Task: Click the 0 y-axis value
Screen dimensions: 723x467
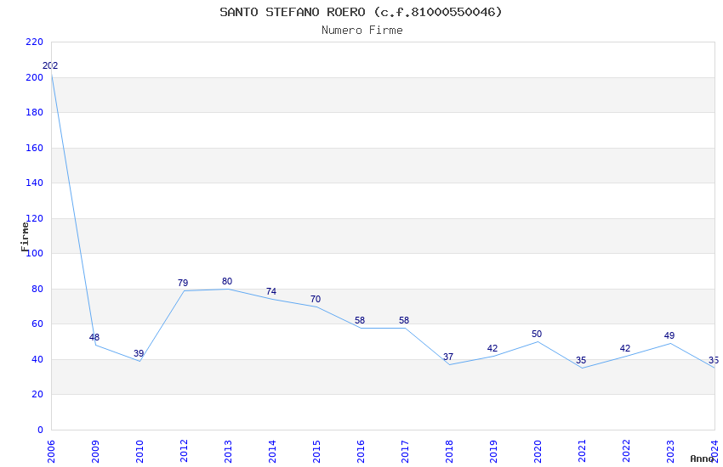Action: [x=40, y=430]
